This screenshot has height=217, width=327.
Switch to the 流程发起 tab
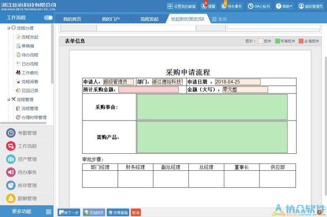149,19
